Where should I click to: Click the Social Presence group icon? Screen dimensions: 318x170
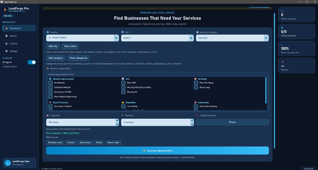click(x=50, y=102)
